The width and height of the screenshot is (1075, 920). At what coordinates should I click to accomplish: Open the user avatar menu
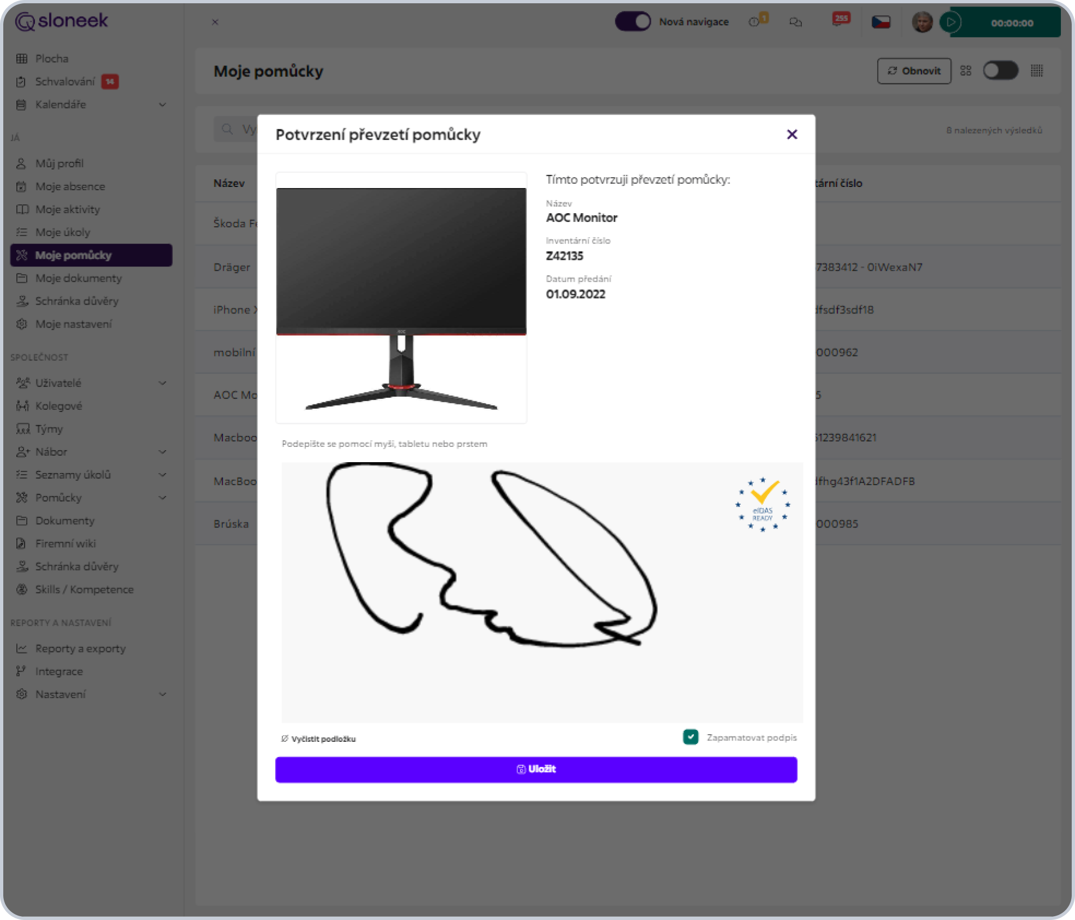[x=922, y=22]
